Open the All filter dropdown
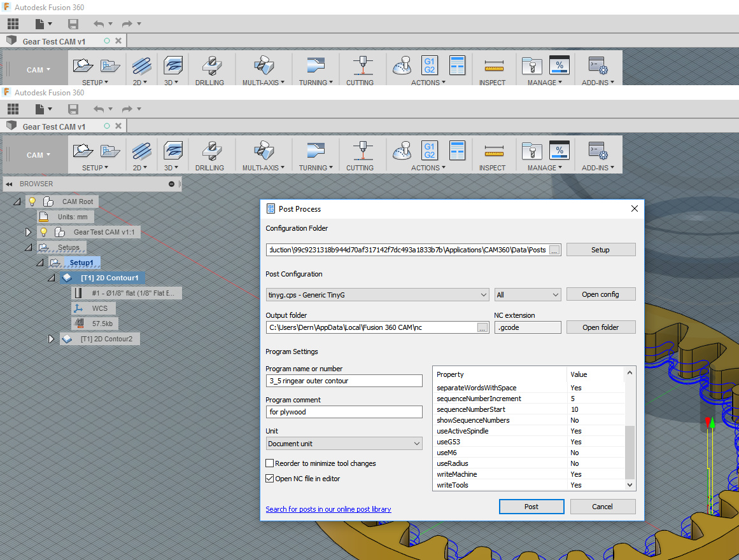This screenshot has width=739, height=560. (528, 295)
